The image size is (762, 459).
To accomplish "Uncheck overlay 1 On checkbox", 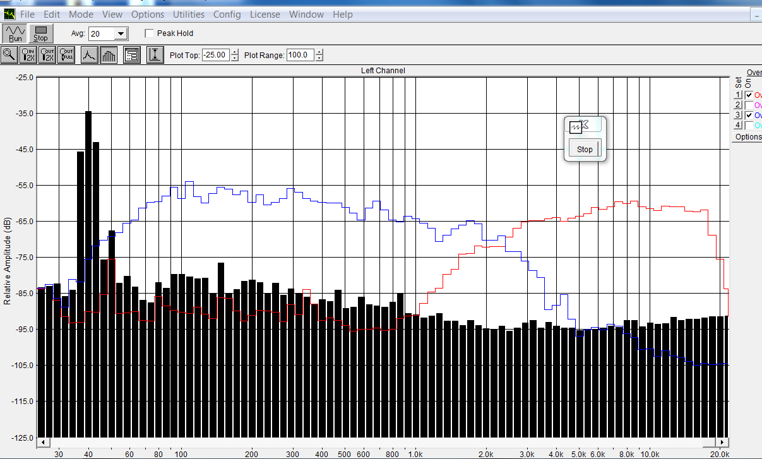I will (x=749, y=95).
